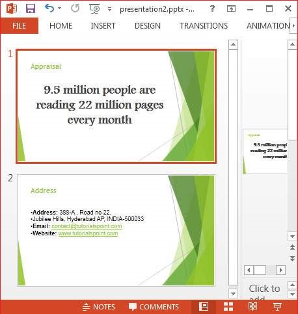This screenshot has height=314, width=298.
Task: Go to Previous Slide double-arrow button
Action: (x=292, y=247)
